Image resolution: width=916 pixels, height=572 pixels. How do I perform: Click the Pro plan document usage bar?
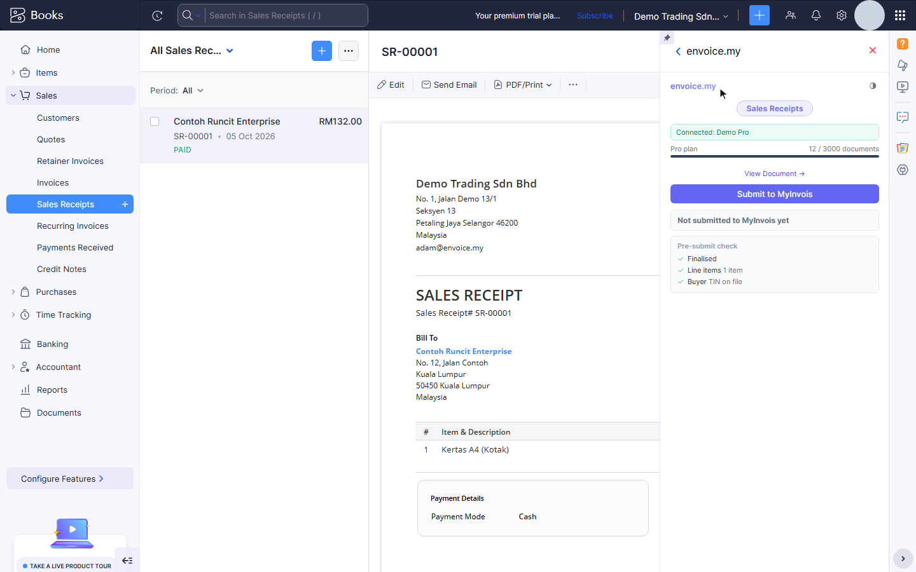click(x=775, y=156)
